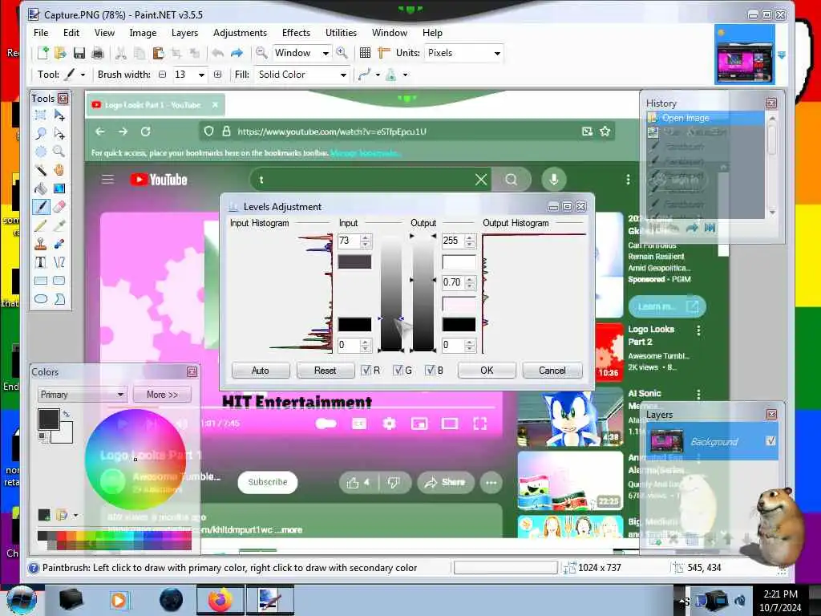Select the Paint Bucket tool
821x616 pixels.
click(x=40, y=188)
